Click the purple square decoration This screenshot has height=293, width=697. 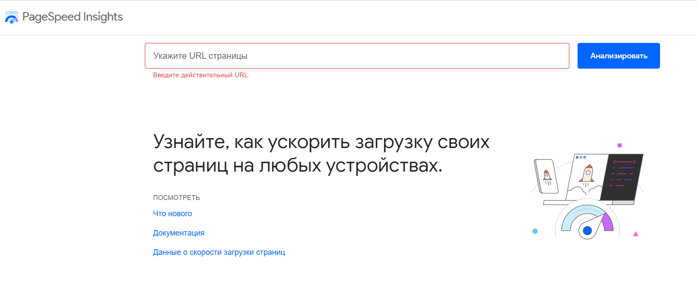click(x=620, y=145)
